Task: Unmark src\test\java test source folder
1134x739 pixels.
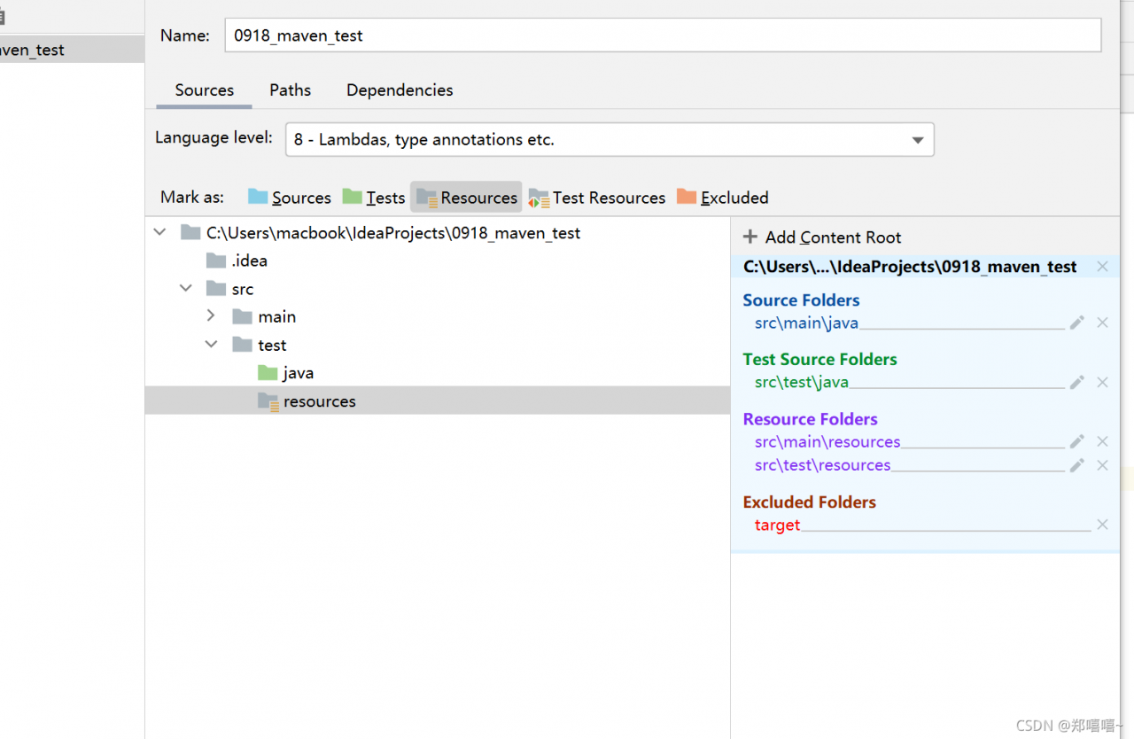Action: [1102, 382]
